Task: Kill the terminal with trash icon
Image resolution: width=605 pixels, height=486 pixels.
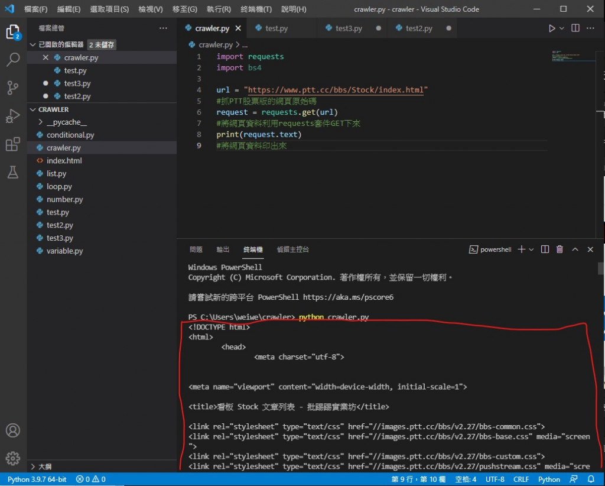Action: pyautogui.click(x=560, y=250)
